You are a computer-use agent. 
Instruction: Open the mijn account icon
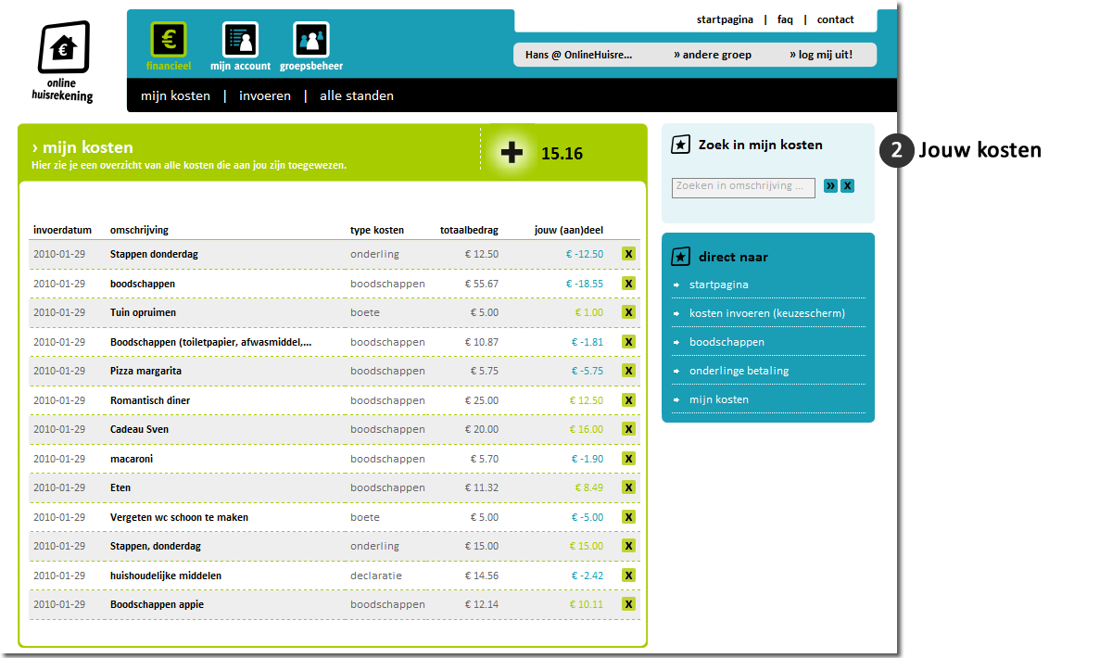click(x=240, y=40)
